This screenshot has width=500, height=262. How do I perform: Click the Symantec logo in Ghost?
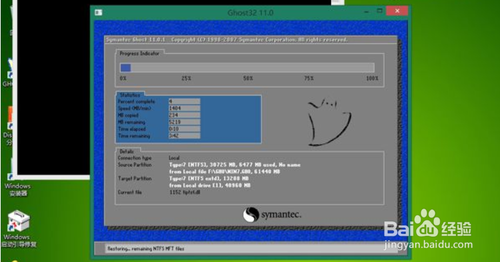click(x=272, y=215)
